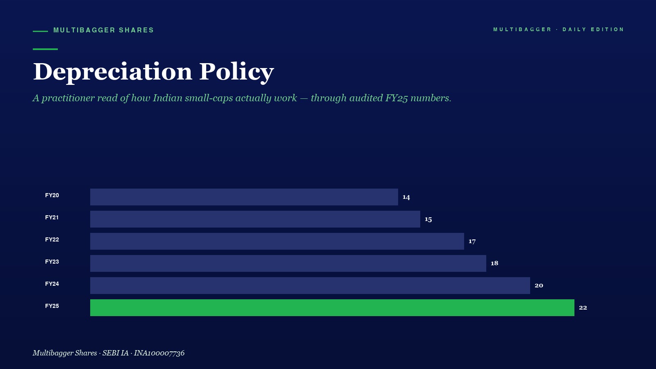
Task: Select the FY22 bar
Action: [277, 241]
